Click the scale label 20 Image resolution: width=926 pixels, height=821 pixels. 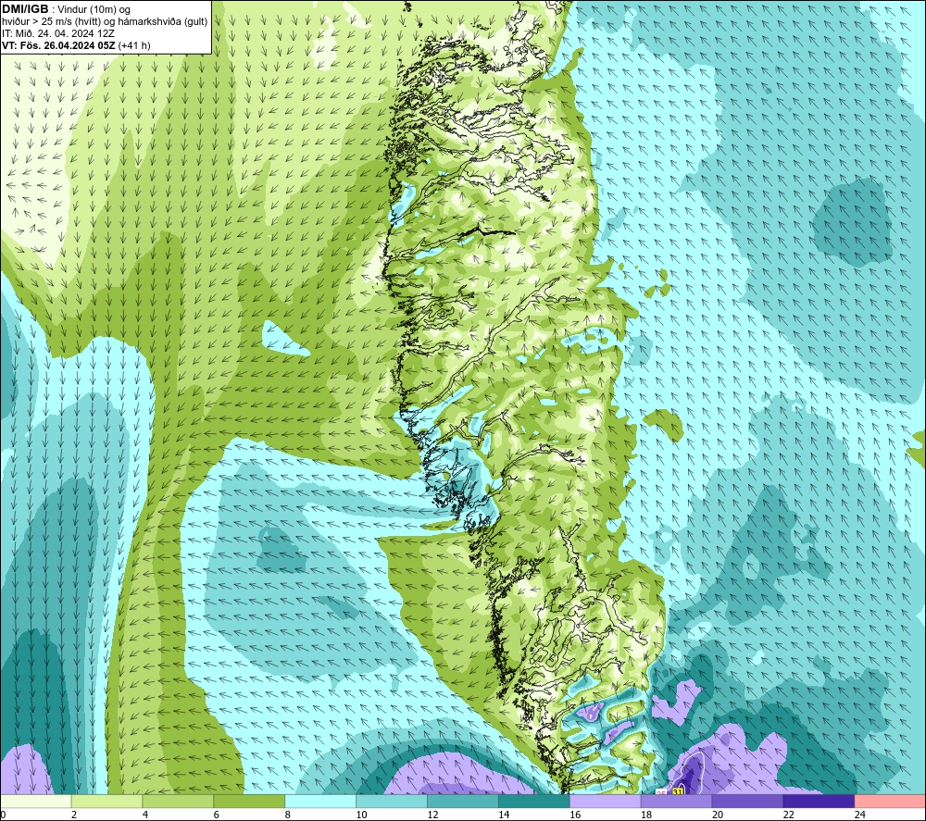718,815
